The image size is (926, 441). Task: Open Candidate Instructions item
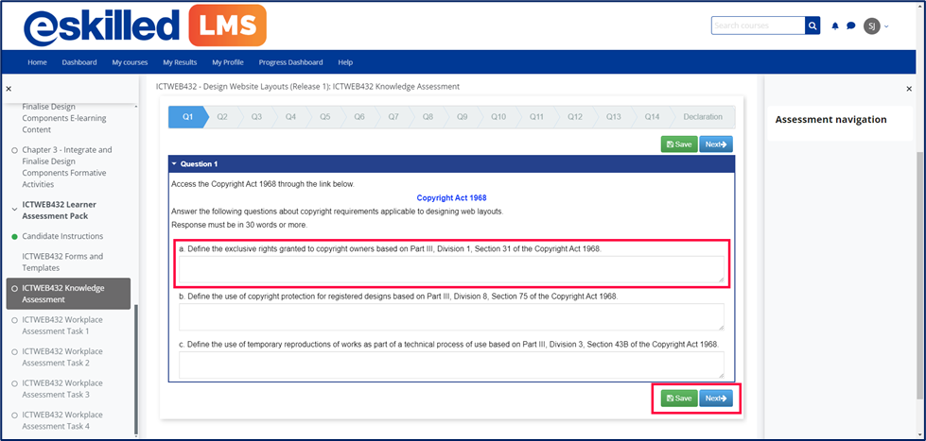tap(62, 236)
